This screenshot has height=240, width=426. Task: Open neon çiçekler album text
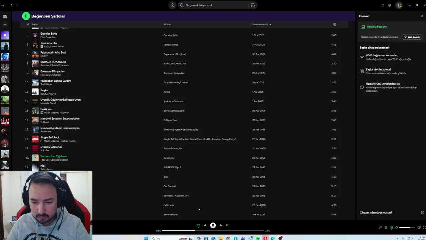pos(170,215)
